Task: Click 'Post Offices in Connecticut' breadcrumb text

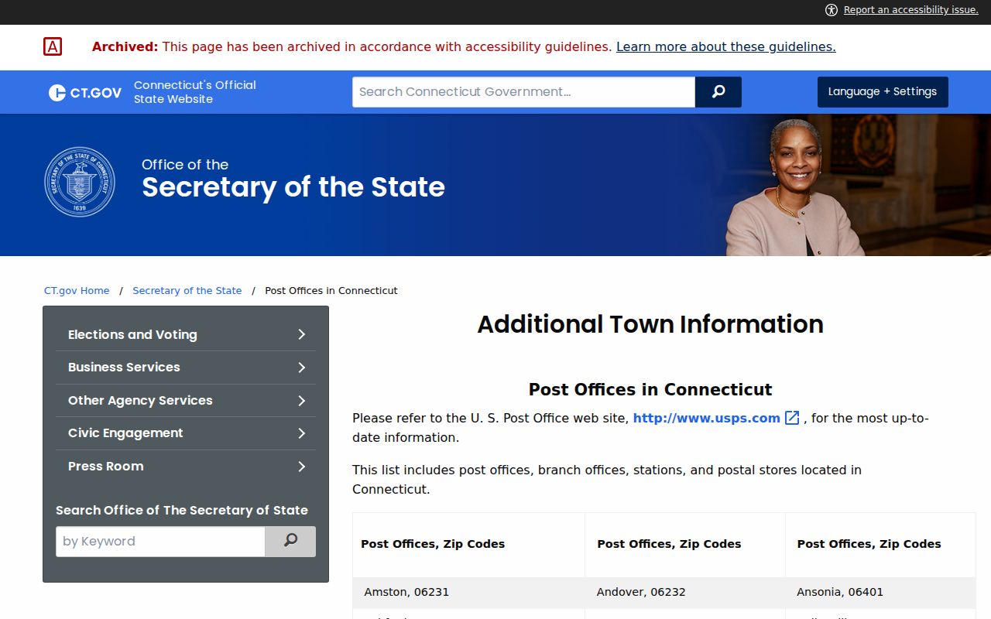Action: point(331,291)
